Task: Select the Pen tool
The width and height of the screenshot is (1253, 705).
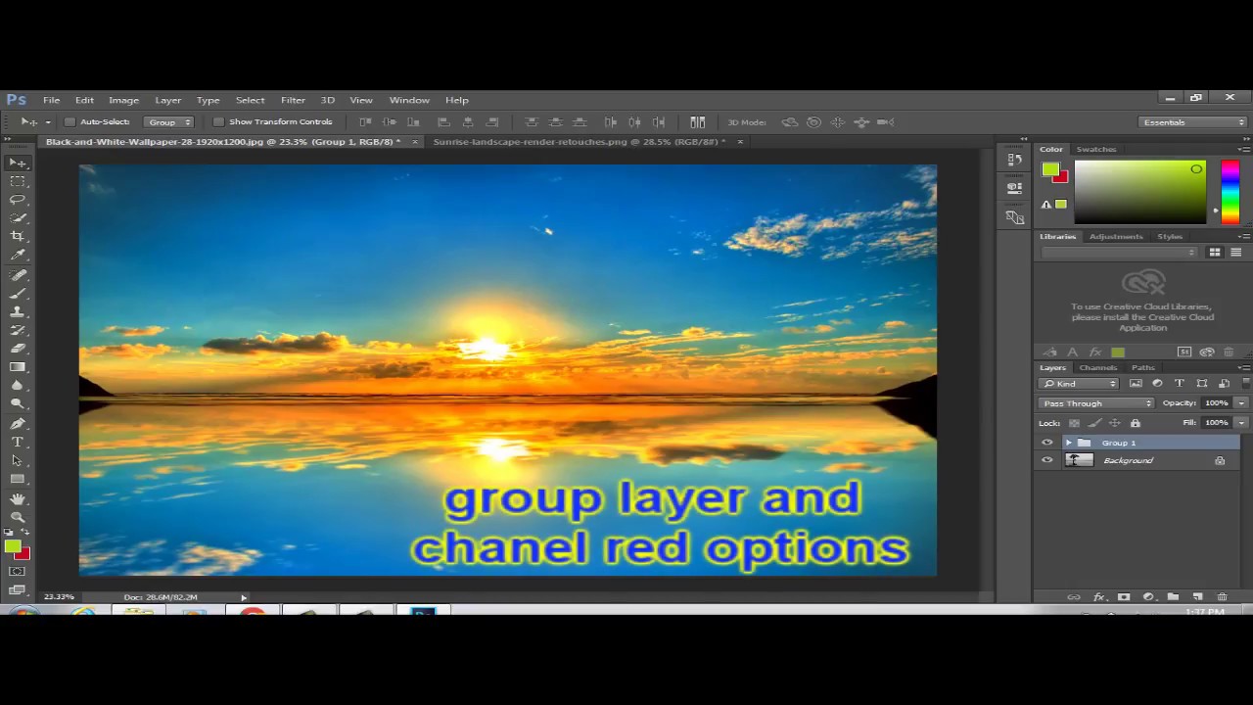Action: tap(18, 424)
